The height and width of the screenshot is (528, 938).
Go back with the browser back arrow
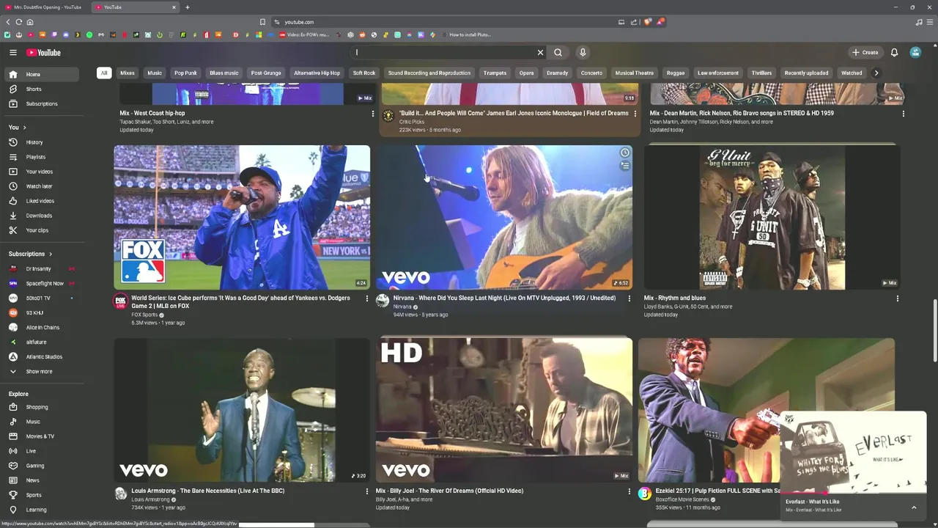[7, 22]
